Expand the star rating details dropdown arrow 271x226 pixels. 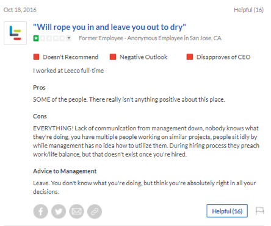click(x=69, y=38)
